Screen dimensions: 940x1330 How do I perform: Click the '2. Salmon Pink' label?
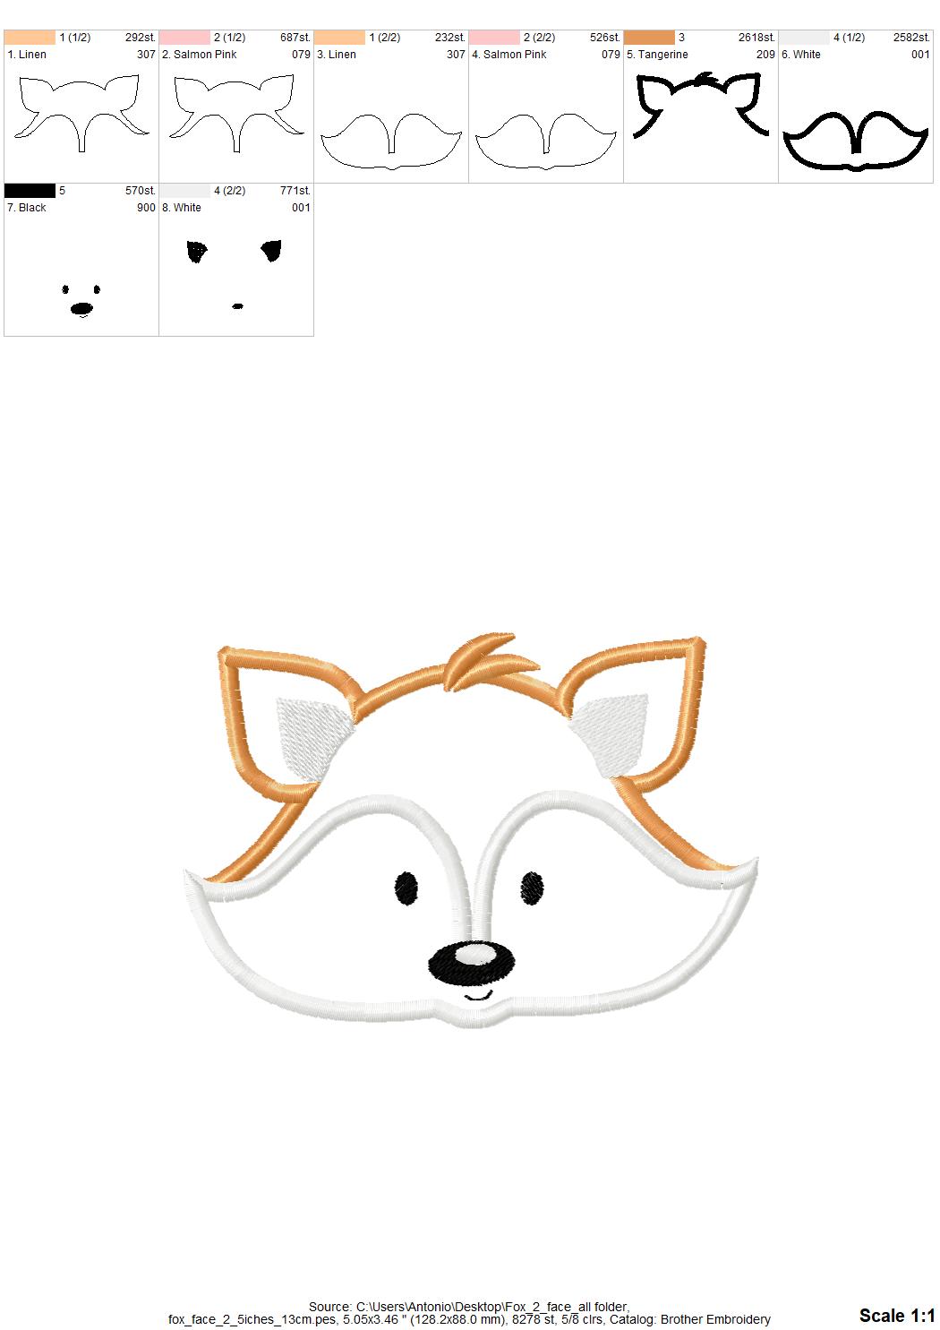pyautogui.click(x=200, y=55)
